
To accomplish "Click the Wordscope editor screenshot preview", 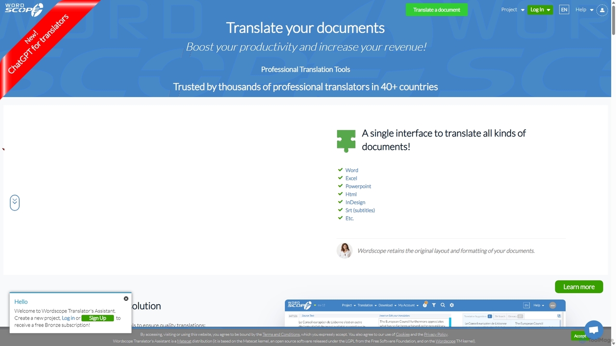I will click(x=425, y=313).
